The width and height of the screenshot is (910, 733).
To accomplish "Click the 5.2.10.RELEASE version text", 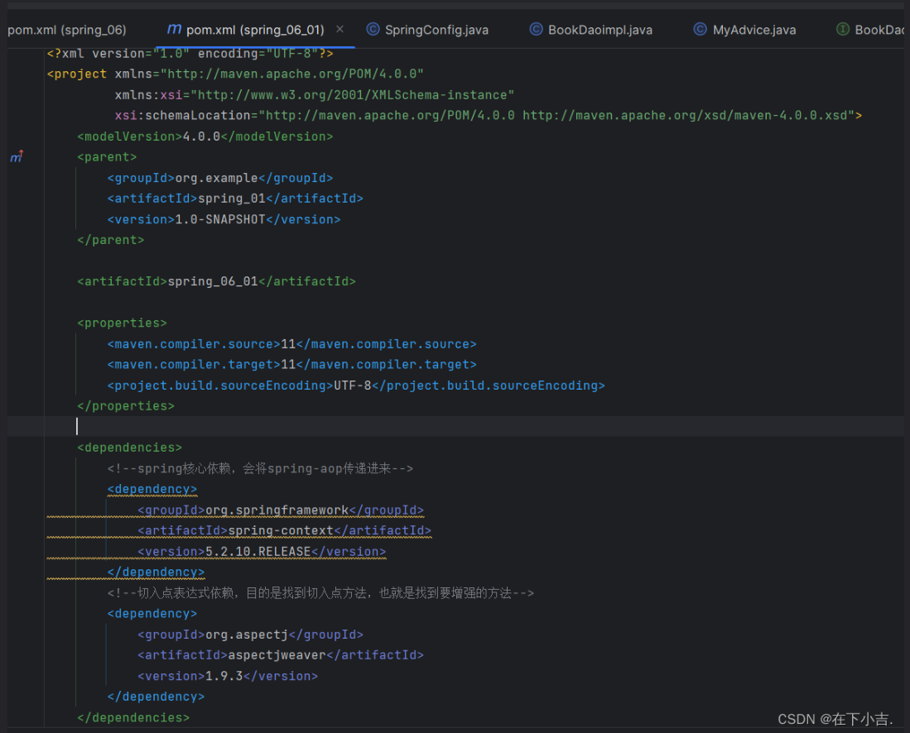I will (x=258, y=551).
